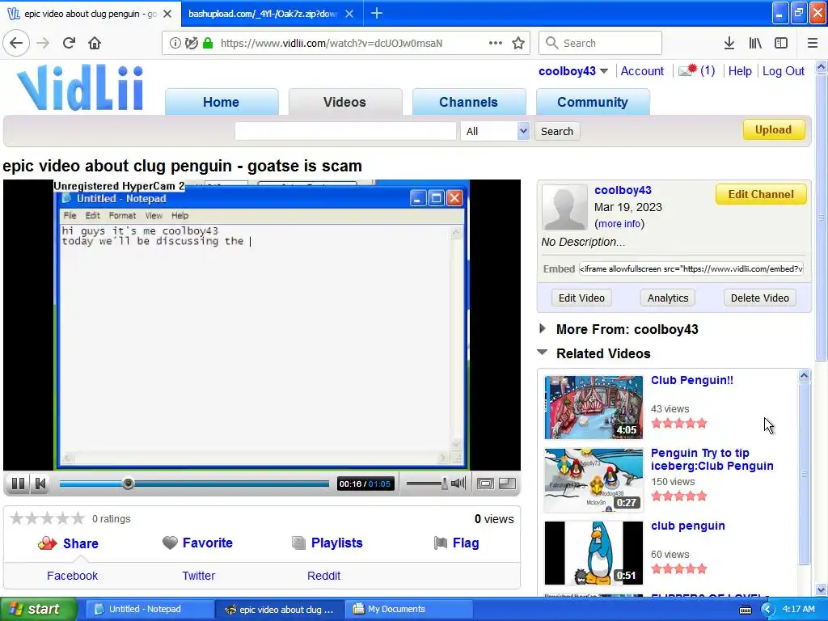Click the Edit Channel button
Image resolution: width=828 pixels, height=621 pixels.
(x=761, y=194)
